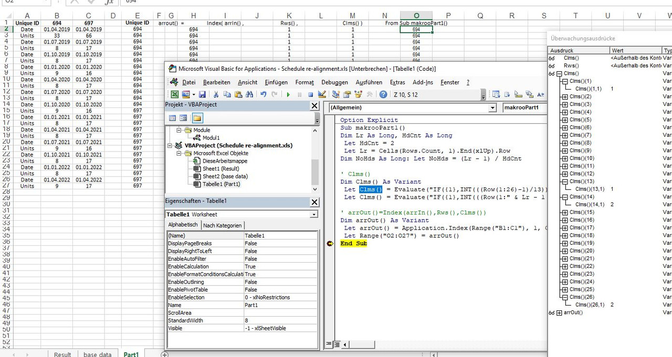Image resolution: width=672 pixels, height=357 pixels.
Task: Toggle Design Mode icon
Action: [322, 94]
